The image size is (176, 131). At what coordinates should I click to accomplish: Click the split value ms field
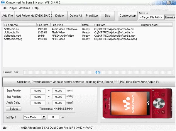point(53,117)
